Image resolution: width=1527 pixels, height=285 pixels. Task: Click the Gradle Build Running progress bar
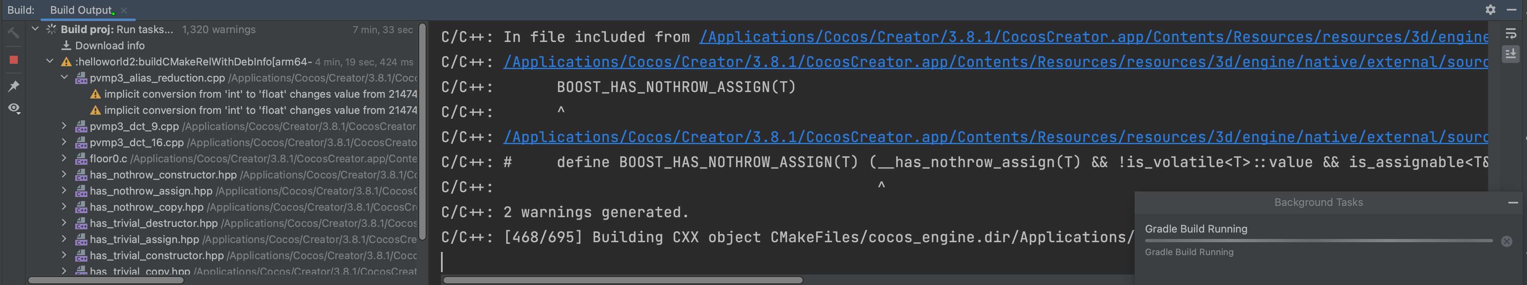[1318, 241]
